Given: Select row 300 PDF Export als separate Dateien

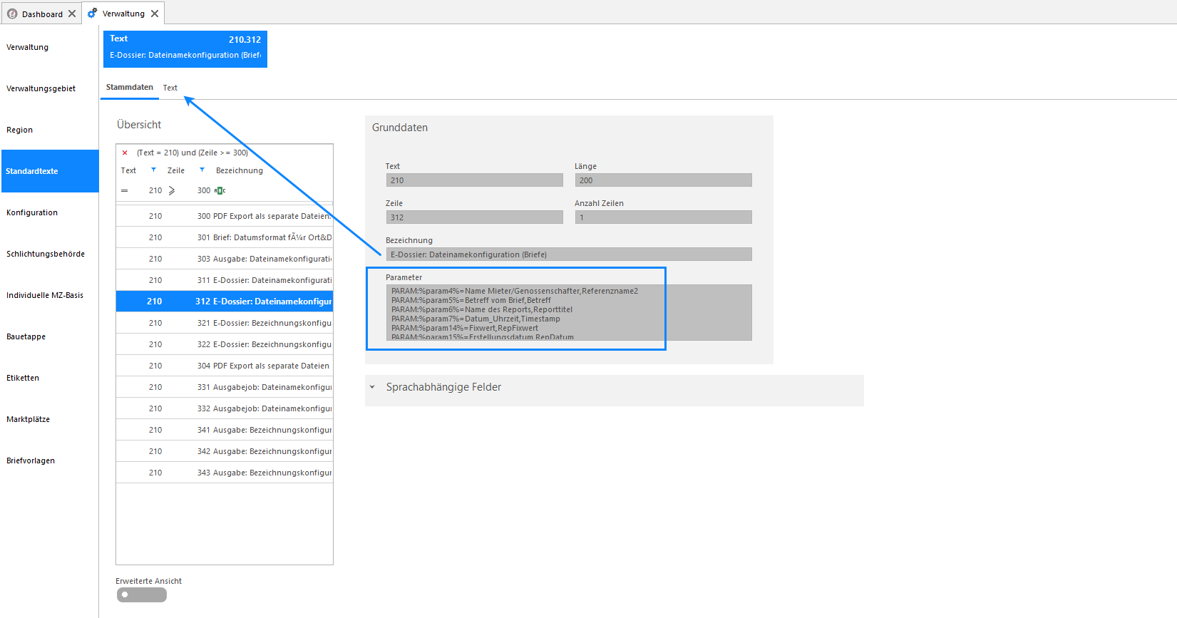Looking at the screenshot, I should click(225, 216).
